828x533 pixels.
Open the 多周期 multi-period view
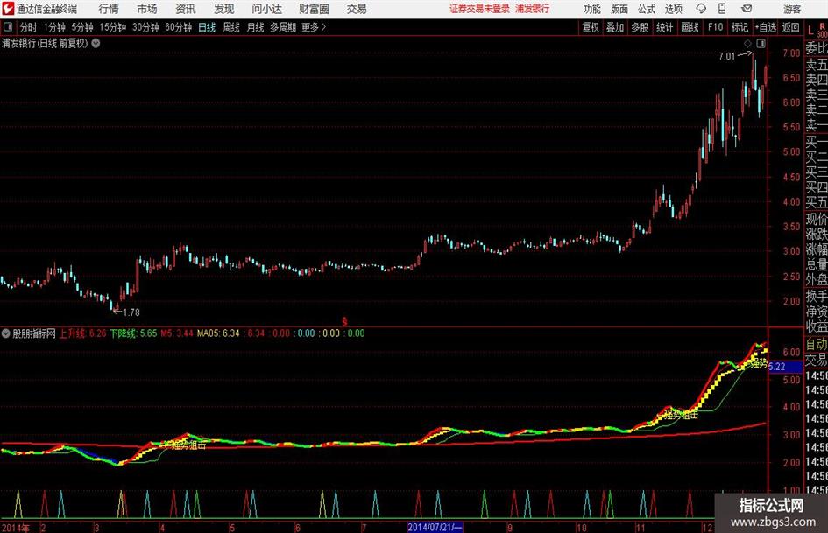(x=283, y=27)
